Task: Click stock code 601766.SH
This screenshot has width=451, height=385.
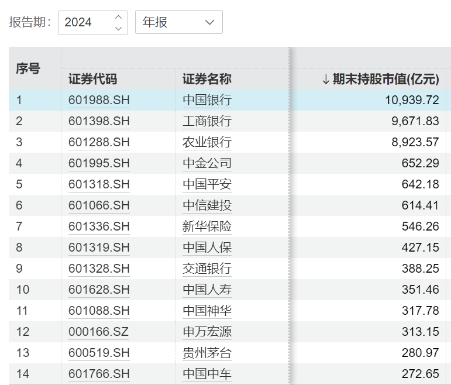Action: coord(99,374)
